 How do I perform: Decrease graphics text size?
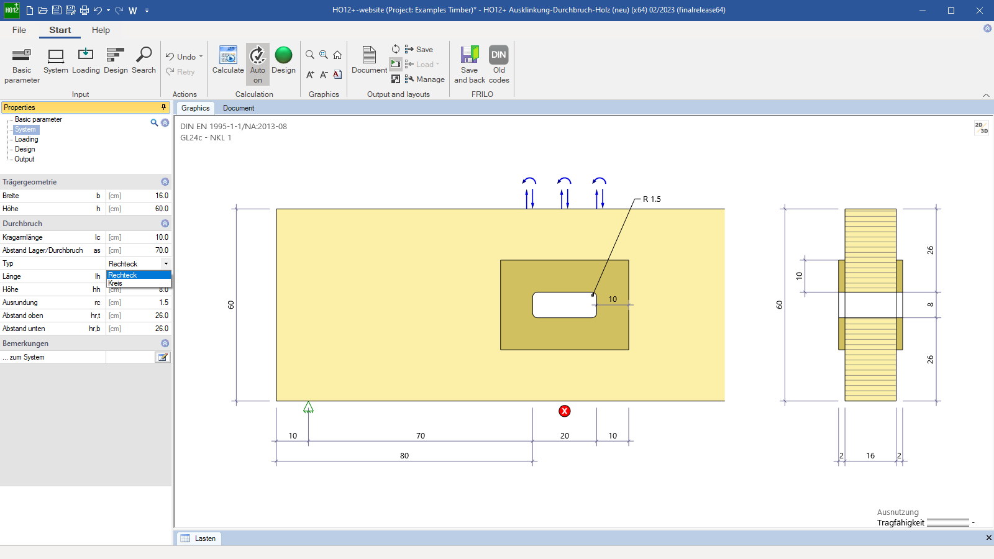pyautogui.click(x=324, y=75)
